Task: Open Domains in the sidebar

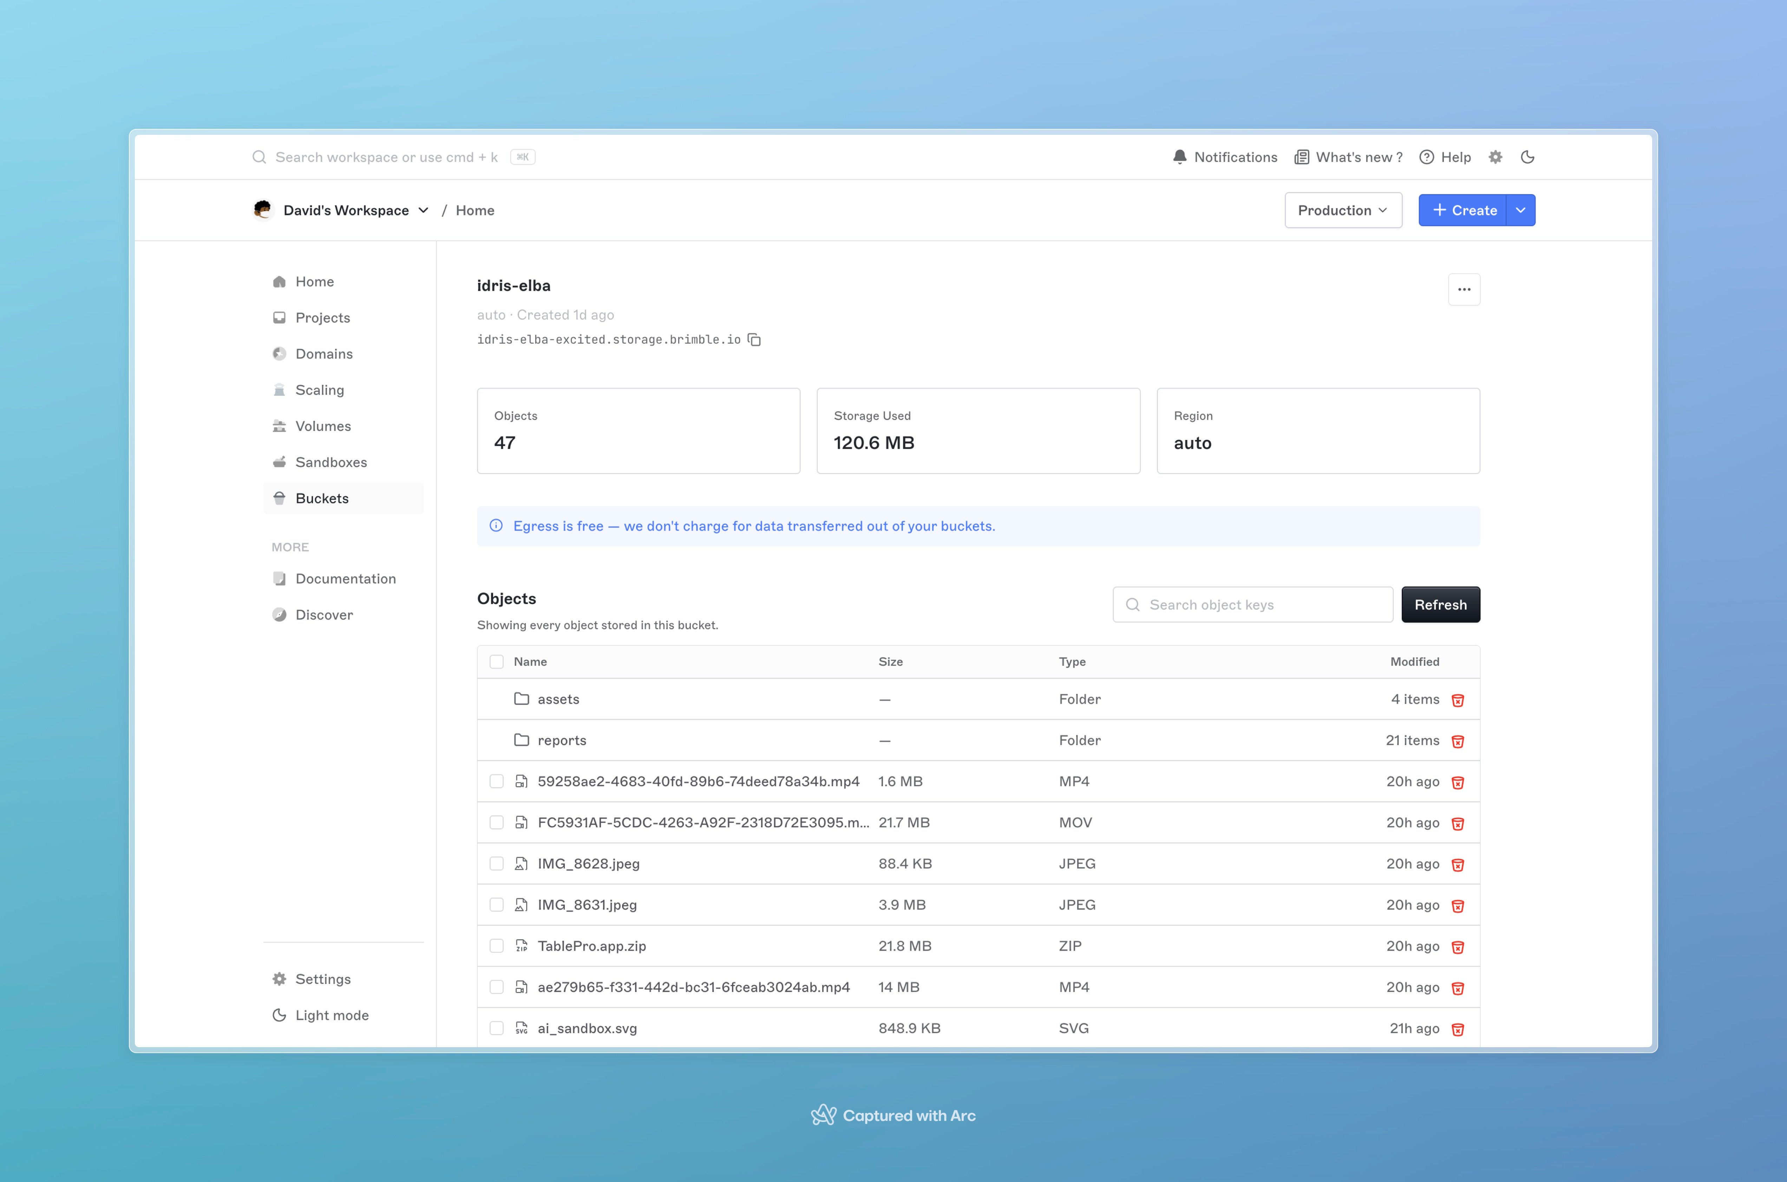Action: tap(343, 354)
